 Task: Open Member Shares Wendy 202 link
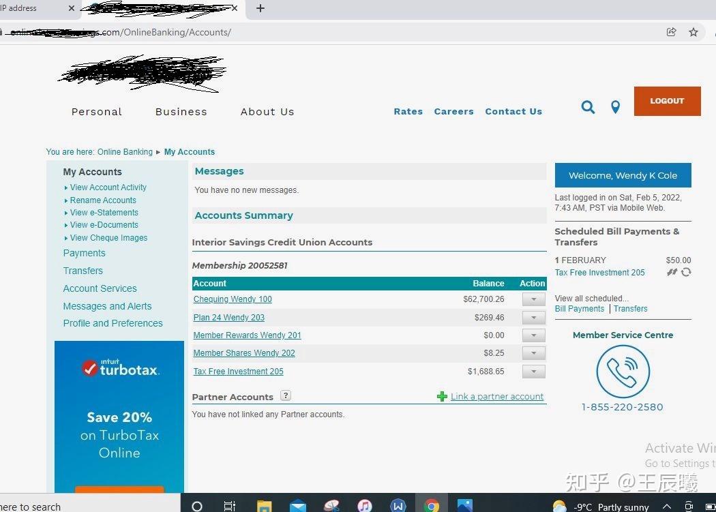click(244, 353)
